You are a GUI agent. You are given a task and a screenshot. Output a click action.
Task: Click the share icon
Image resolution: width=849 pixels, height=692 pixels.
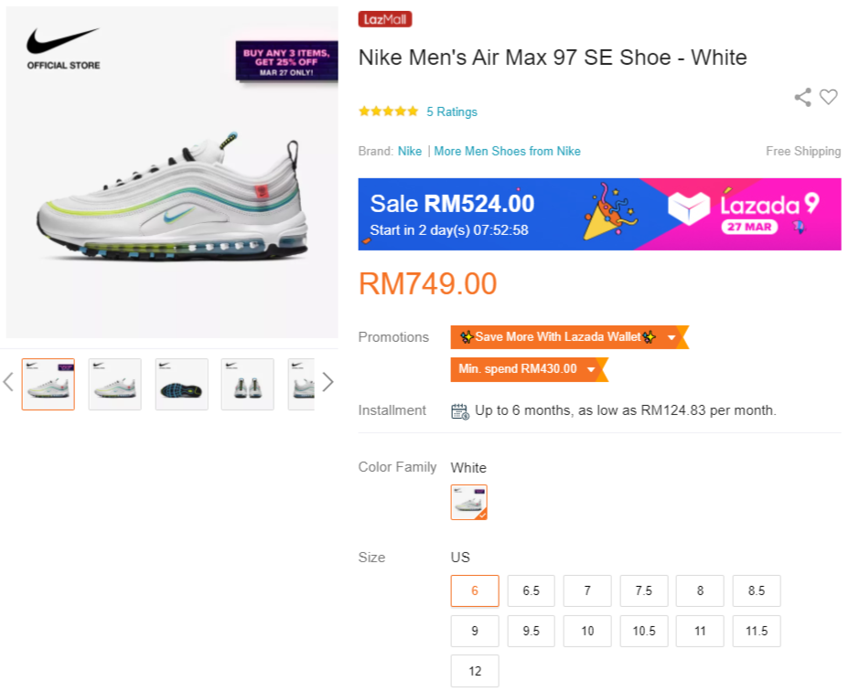(x=802, y=97)
